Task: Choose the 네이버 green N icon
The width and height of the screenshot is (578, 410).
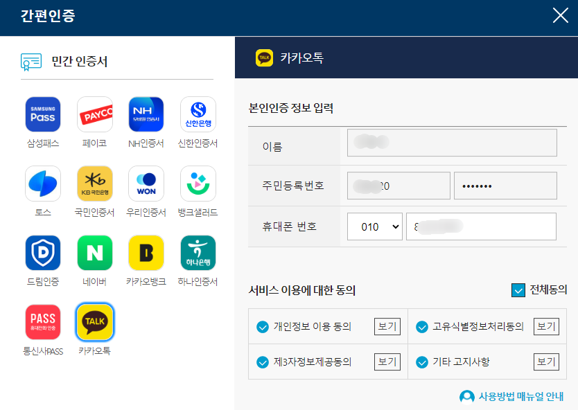Action: [95, 253]
